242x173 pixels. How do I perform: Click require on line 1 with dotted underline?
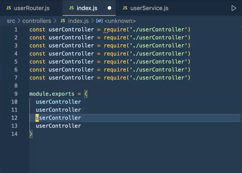tap(115, 30)
